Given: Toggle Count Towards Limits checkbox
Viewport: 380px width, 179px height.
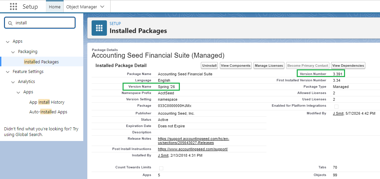Looking at the screenshot, I should click(161, 168).
